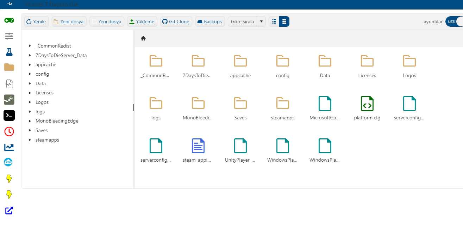The image size is (463, 225).
Task: Expand Saves tree node arrow
Action: 30,130
